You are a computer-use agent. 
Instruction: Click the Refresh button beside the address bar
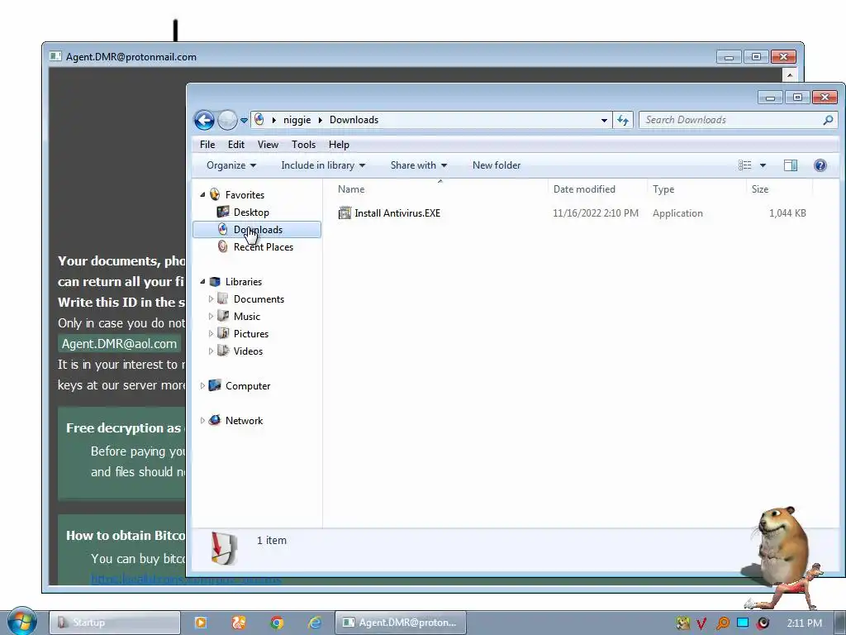623,121
